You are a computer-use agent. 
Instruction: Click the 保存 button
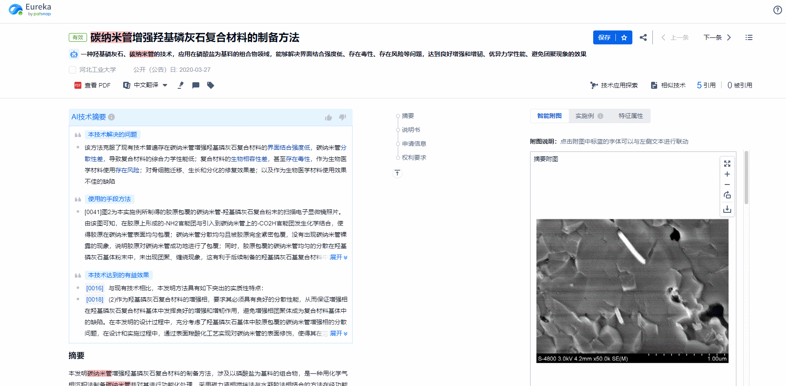coord(604,37)
